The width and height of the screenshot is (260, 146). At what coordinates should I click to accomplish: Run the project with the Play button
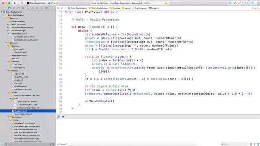[x=15, y=3]
